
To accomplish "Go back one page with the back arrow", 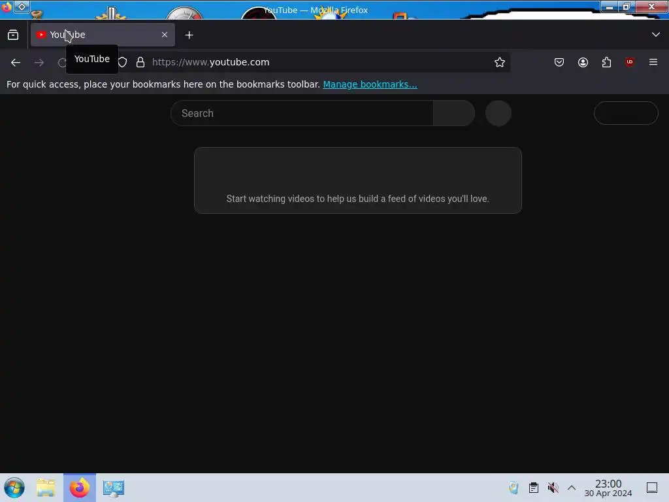I will (16, 63).
